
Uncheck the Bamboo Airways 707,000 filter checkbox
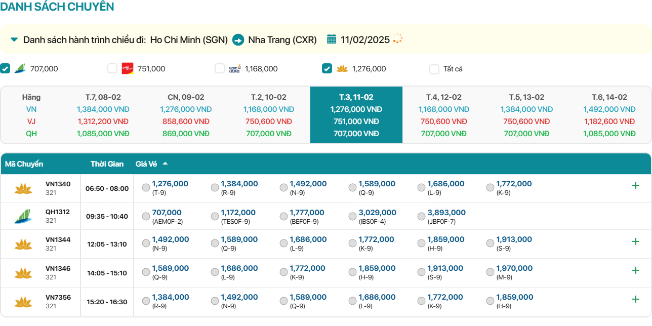point(5,68)
